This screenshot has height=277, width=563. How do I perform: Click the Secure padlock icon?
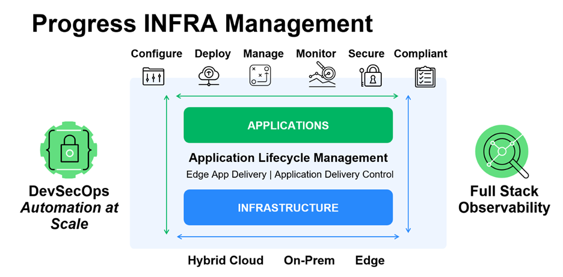pos(371,76)
